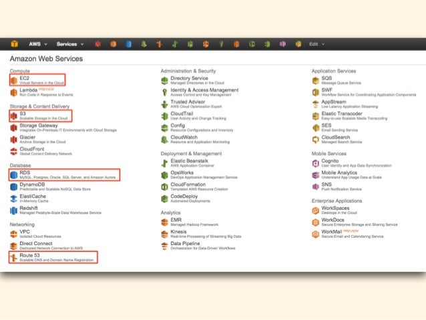Click the Glacier service icon
The width and height of the screenshot is (426, 320).
point(14,140)
